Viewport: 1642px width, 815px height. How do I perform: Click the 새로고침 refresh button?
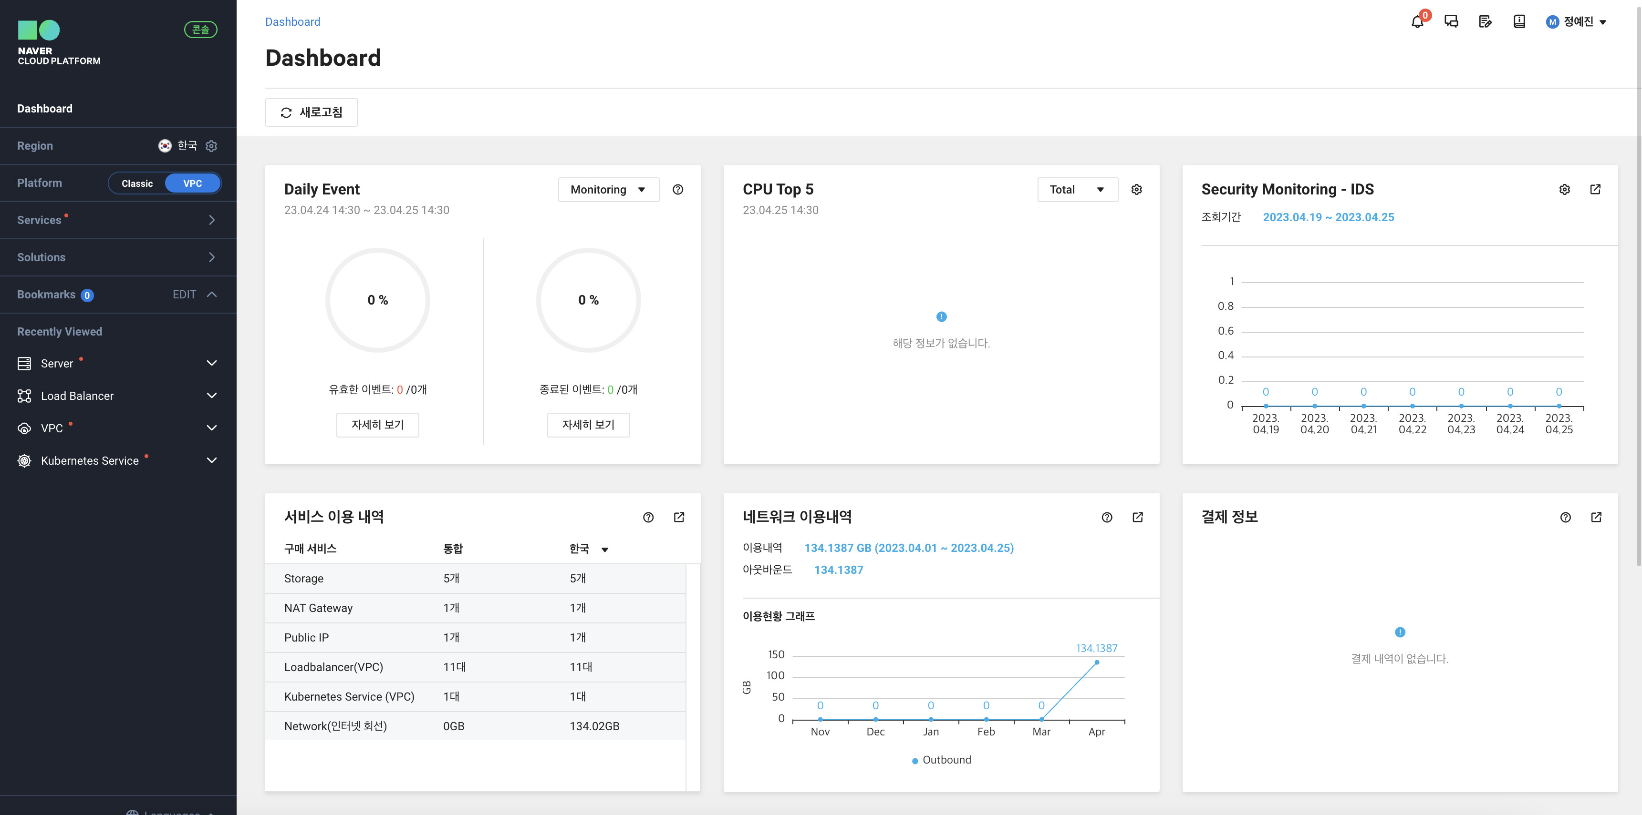pyautogui.click(x=311, y=112)
